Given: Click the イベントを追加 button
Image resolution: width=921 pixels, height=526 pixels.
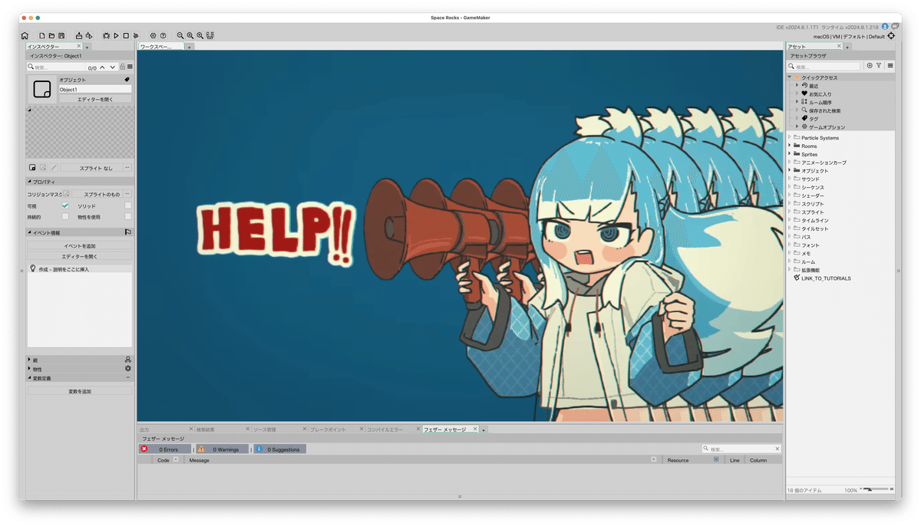Looking at the screenshot, I should click(80, 246).
